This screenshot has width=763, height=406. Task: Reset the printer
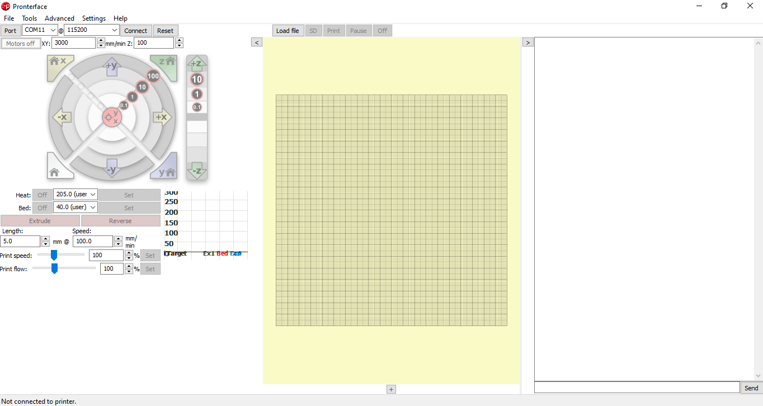coord(165,31)
